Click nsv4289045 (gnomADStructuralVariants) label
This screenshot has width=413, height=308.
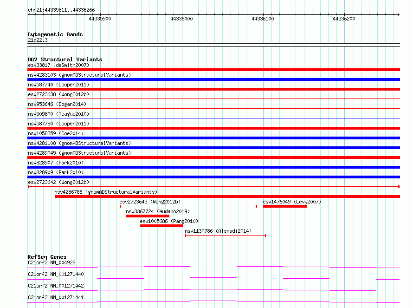tap(79, 153)
